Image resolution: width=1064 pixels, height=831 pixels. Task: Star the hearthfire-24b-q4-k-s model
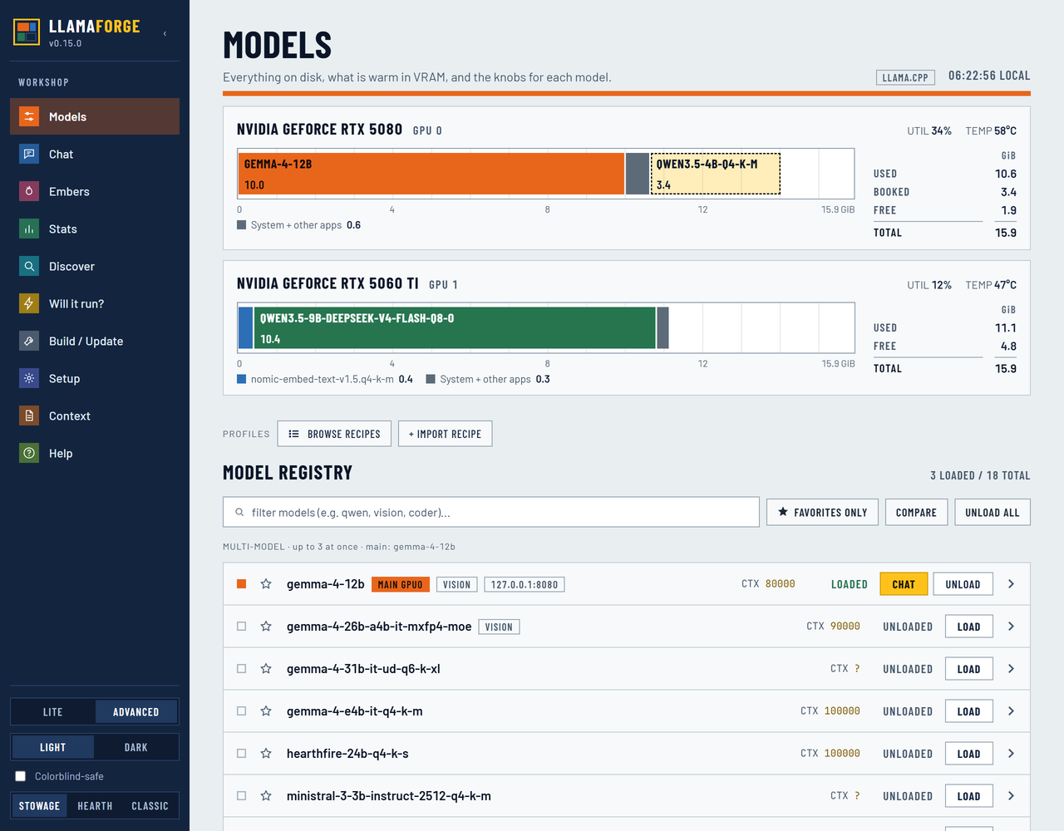[x=266, y=754]
